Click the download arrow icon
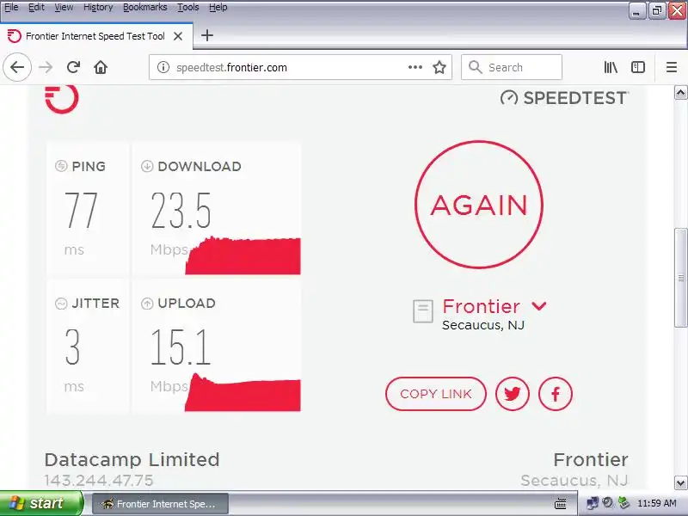Image resolution: width=688 pixels, height=516 pixels. pos(147,166)
